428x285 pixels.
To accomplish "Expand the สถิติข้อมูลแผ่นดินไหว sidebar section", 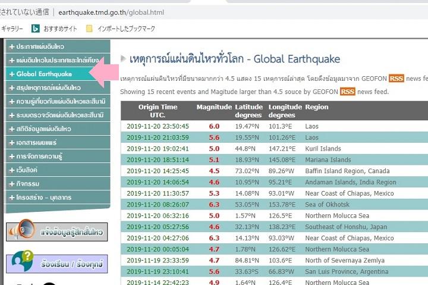I will tap(12, 129).
